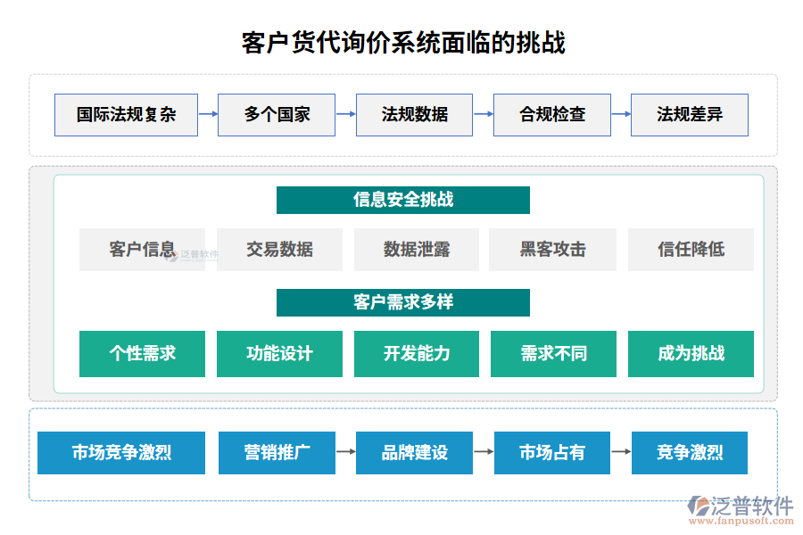Click the 市场竞争激烈 box
The image size is (803, 535).
121,453
